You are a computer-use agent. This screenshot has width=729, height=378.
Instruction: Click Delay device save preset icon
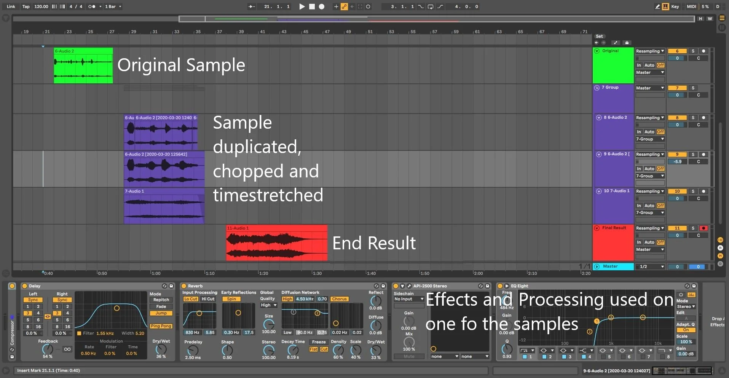click(171, 286)
